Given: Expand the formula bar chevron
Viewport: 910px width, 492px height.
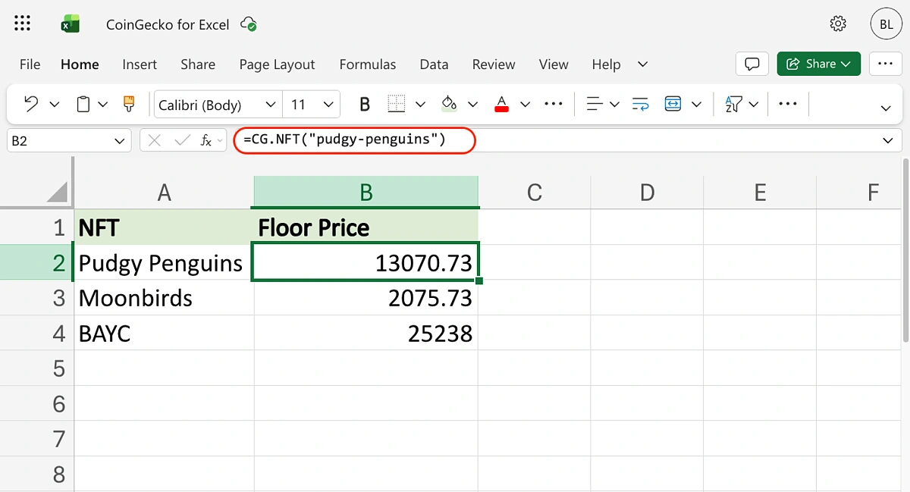Looking at the screenshot, I should (887, 140).
